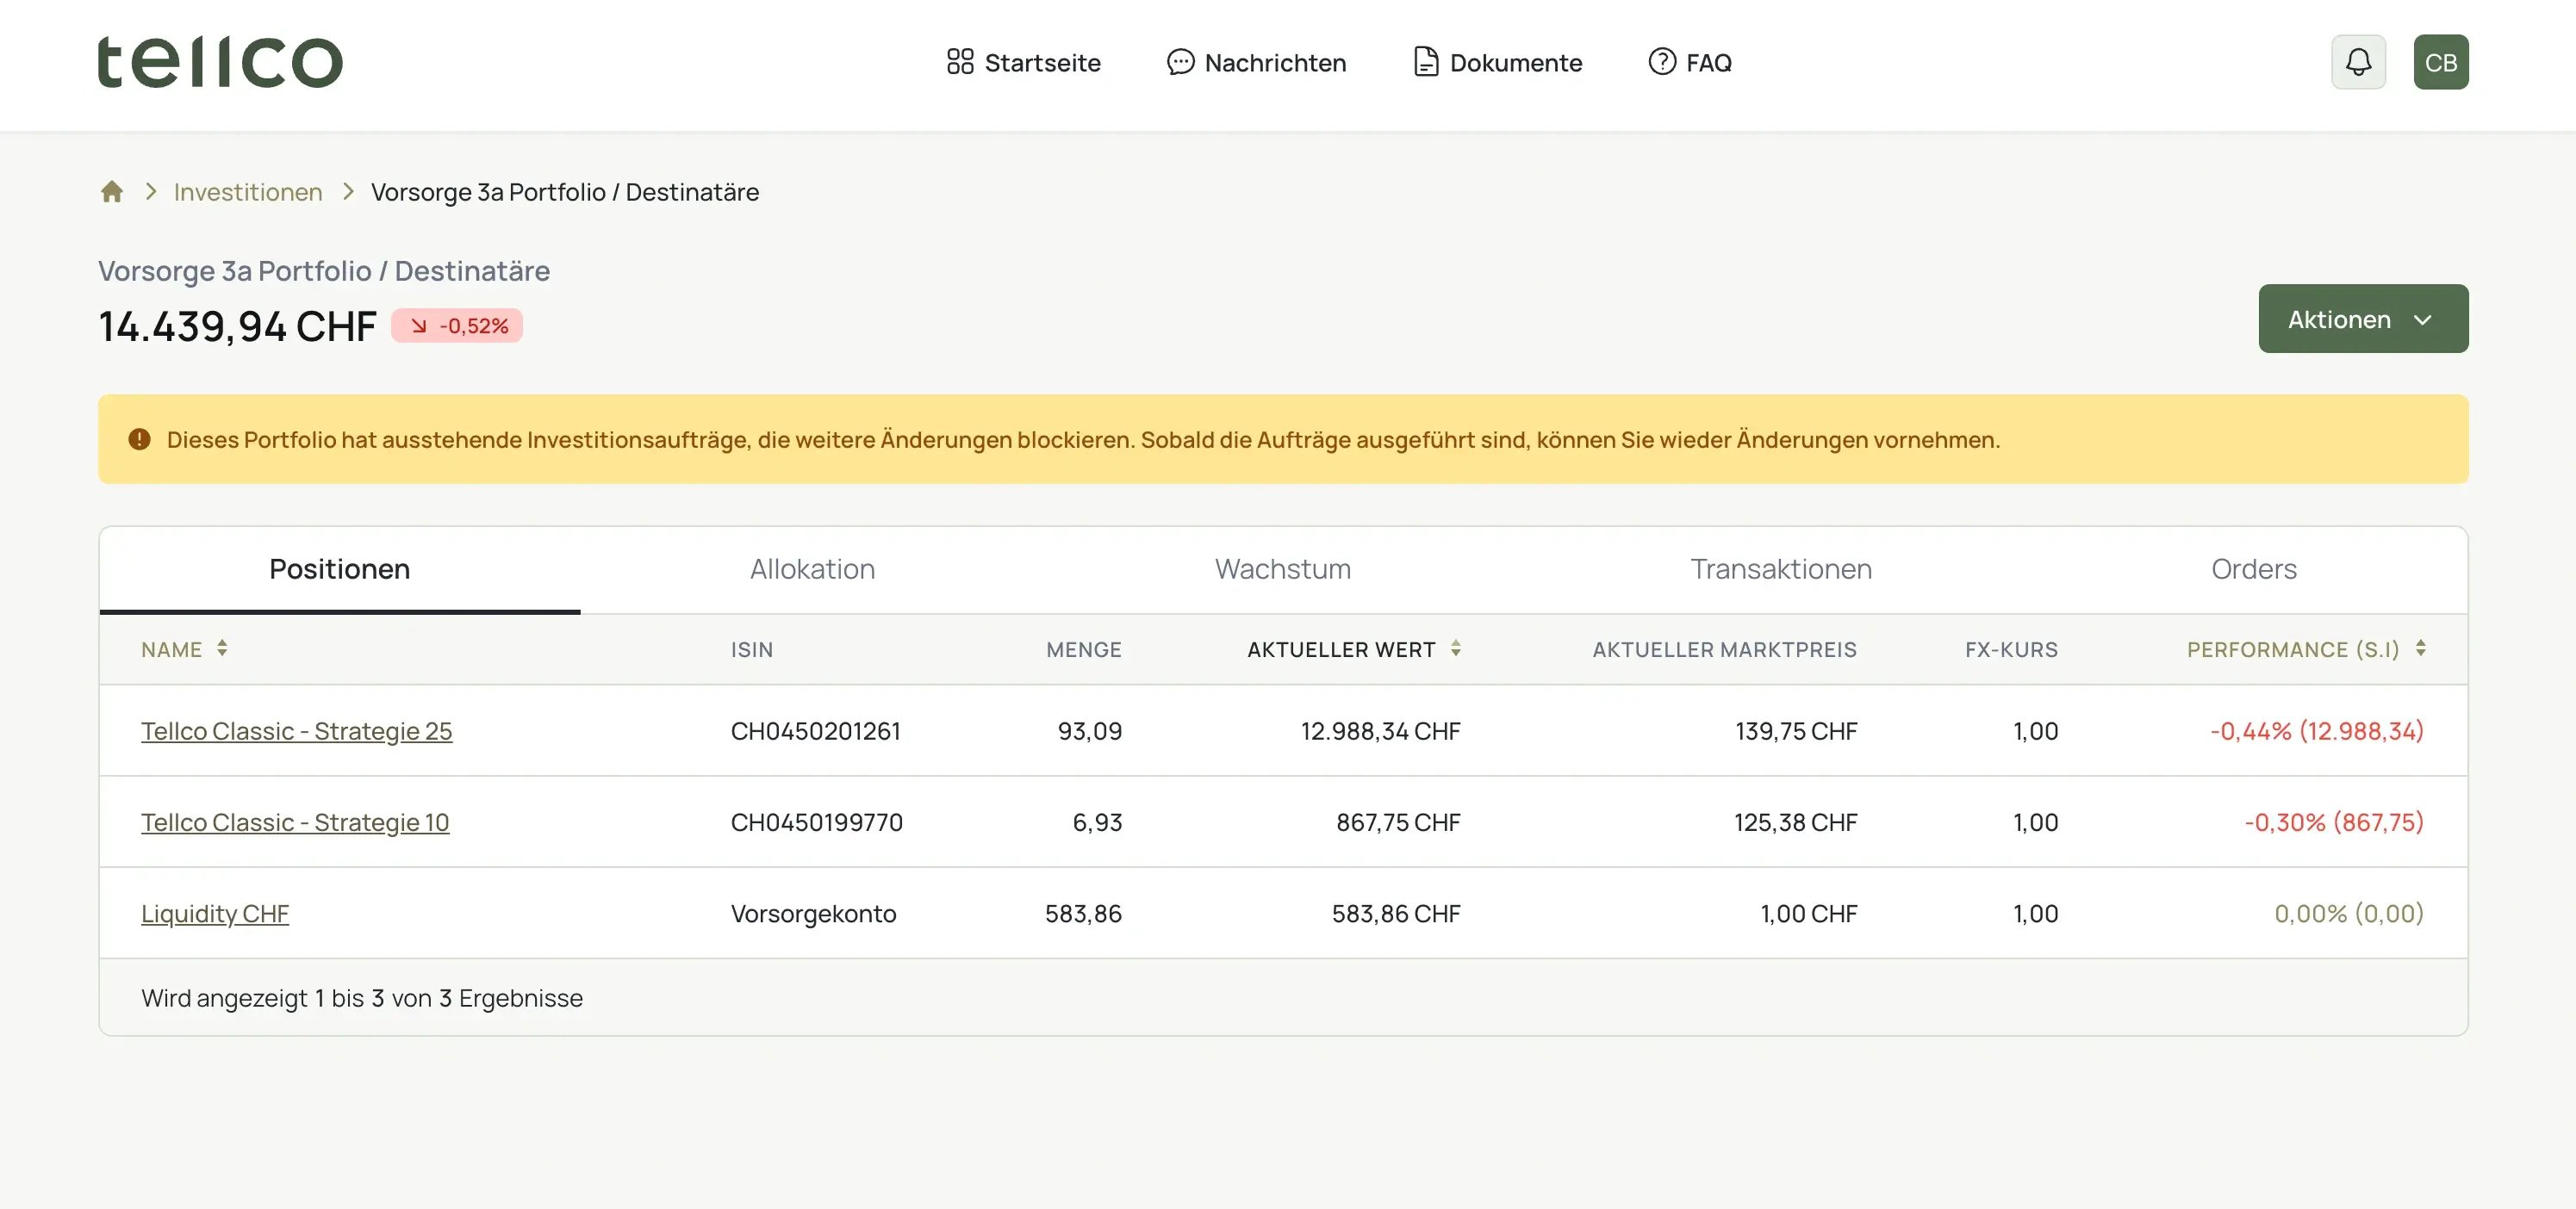
Task: Switch to the Wachstum tab
Action: pyautogui.click(x=1282, y=569)
